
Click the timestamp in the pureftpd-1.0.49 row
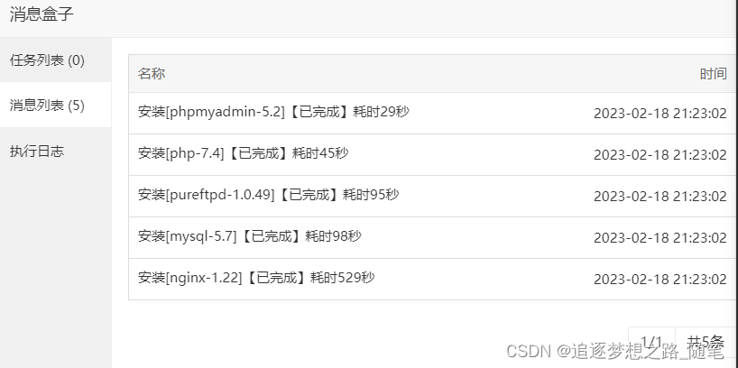[660, 197]
